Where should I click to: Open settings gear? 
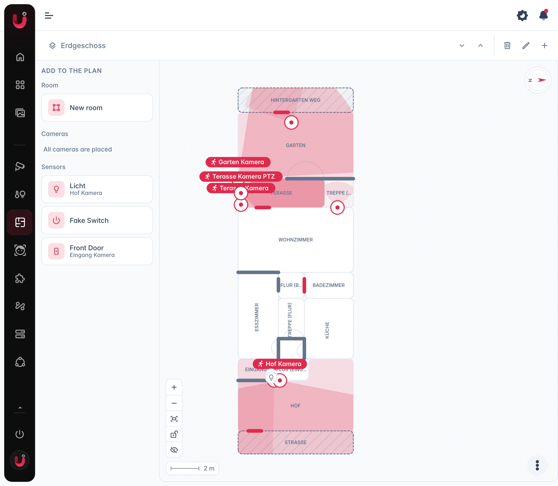click(522, 16)
